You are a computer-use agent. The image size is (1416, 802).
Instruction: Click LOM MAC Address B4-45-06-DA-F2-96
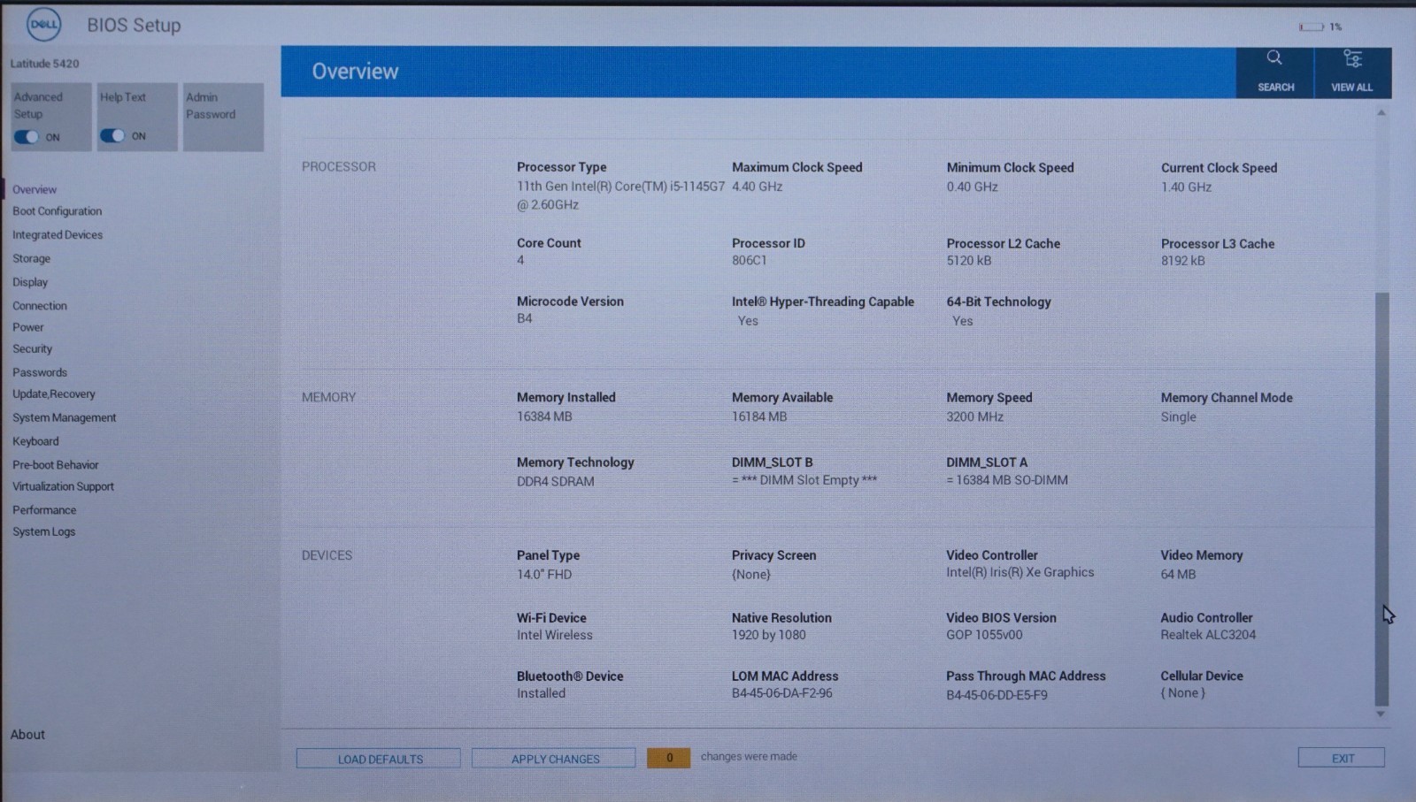point(782,693)
